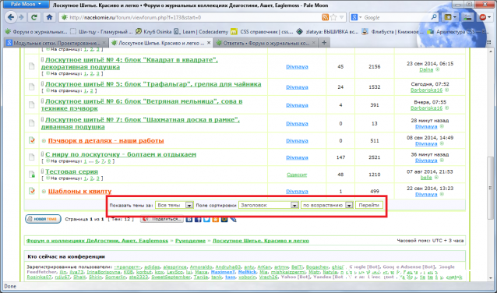The height and width of the screenshot is (293, 497).
Task: Click the topic icon for 'Пэчворк в деталях'
Action: click(32, 140)
